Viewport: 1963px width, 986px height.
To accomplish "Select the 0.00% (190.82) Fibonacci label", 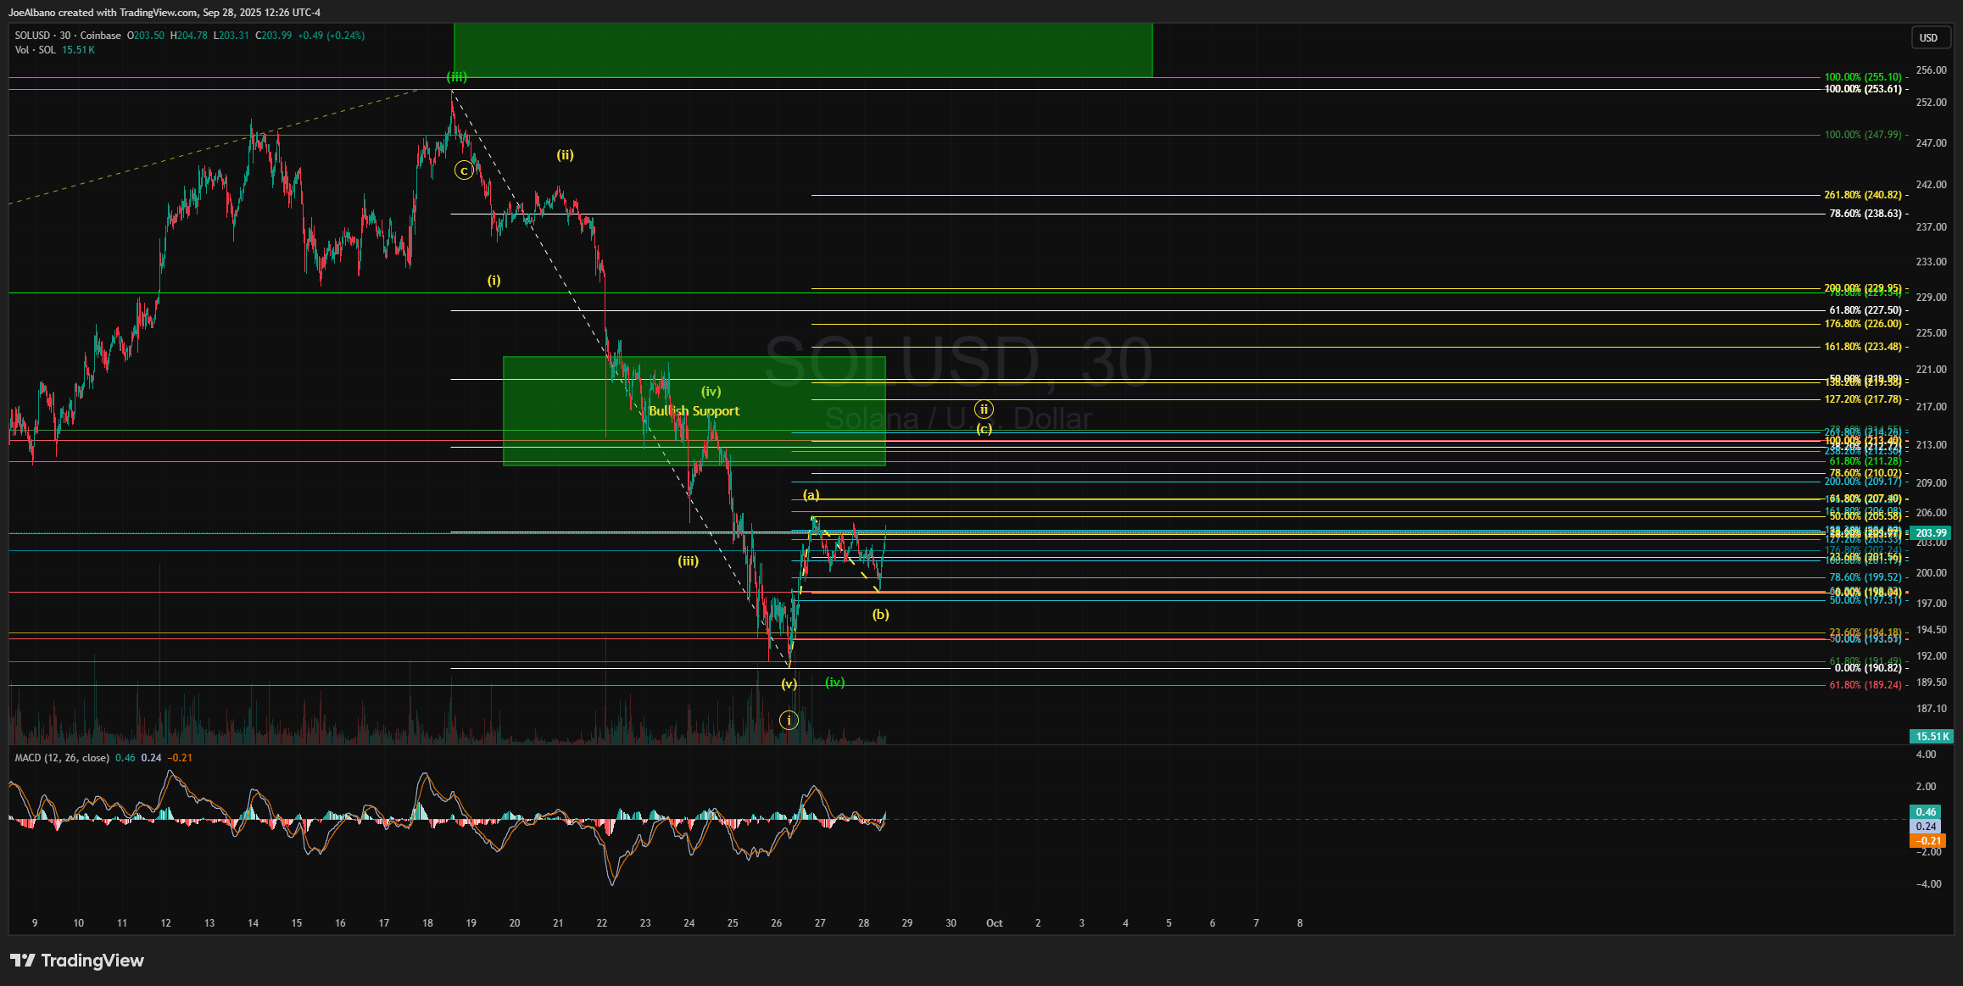I will 1867,668.
